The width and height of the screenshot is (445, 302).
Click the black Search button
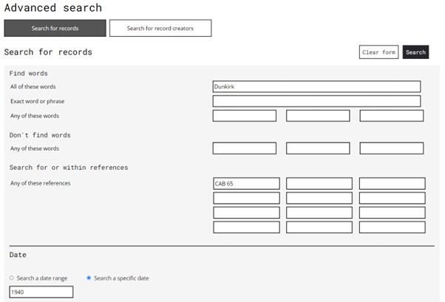point(415,52)
